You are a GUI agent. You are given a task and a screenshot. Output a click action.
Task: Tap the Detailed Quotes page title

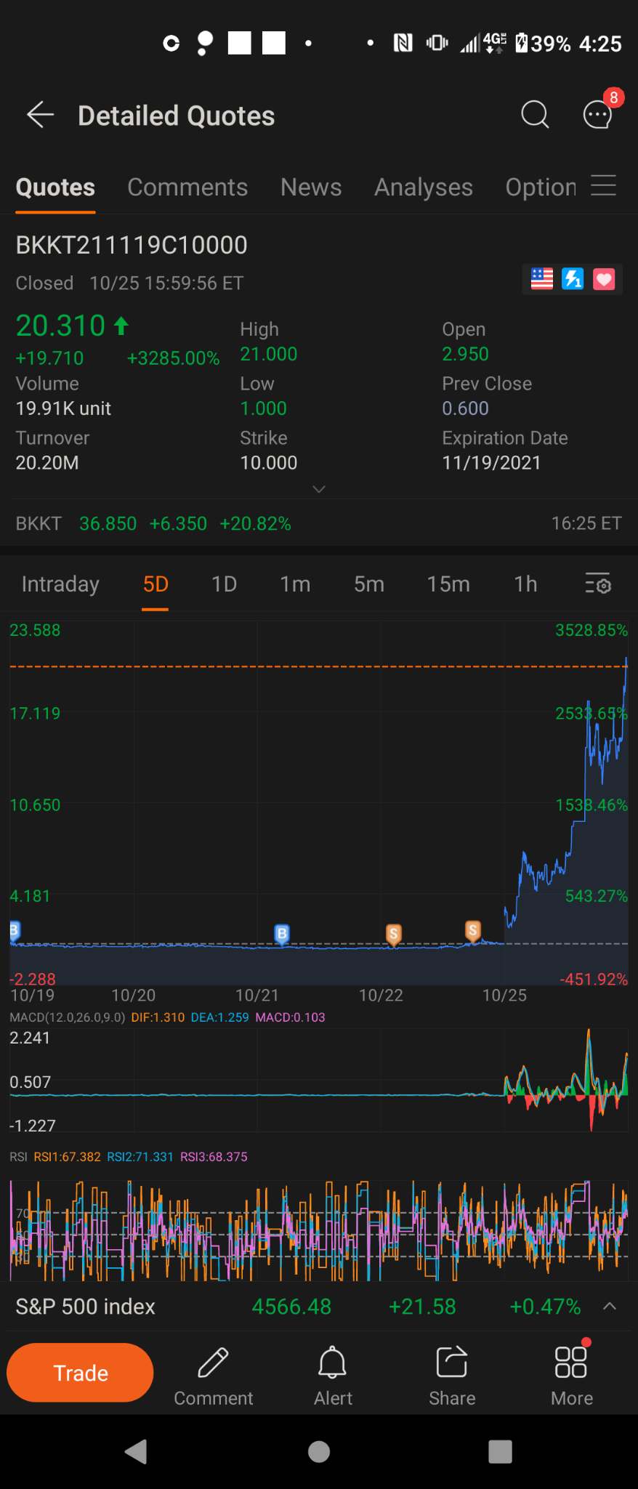click(x=177, y=116)
